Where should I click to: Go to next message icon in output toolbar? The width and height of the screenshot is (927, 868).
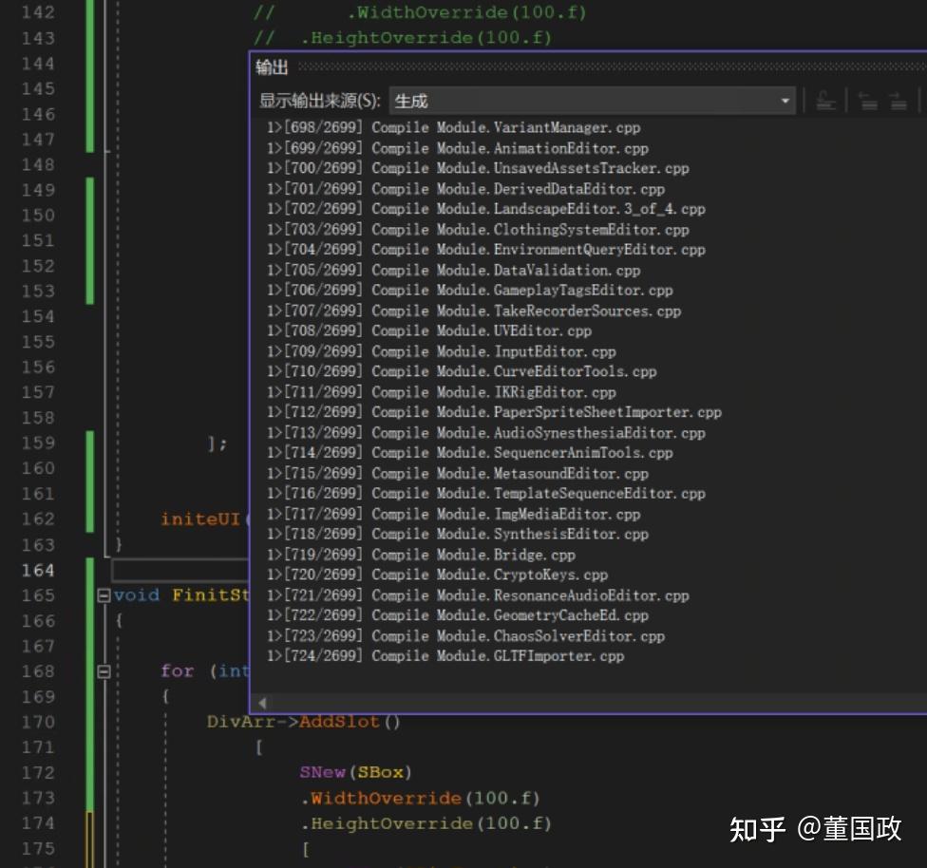(x=899, y=101)
